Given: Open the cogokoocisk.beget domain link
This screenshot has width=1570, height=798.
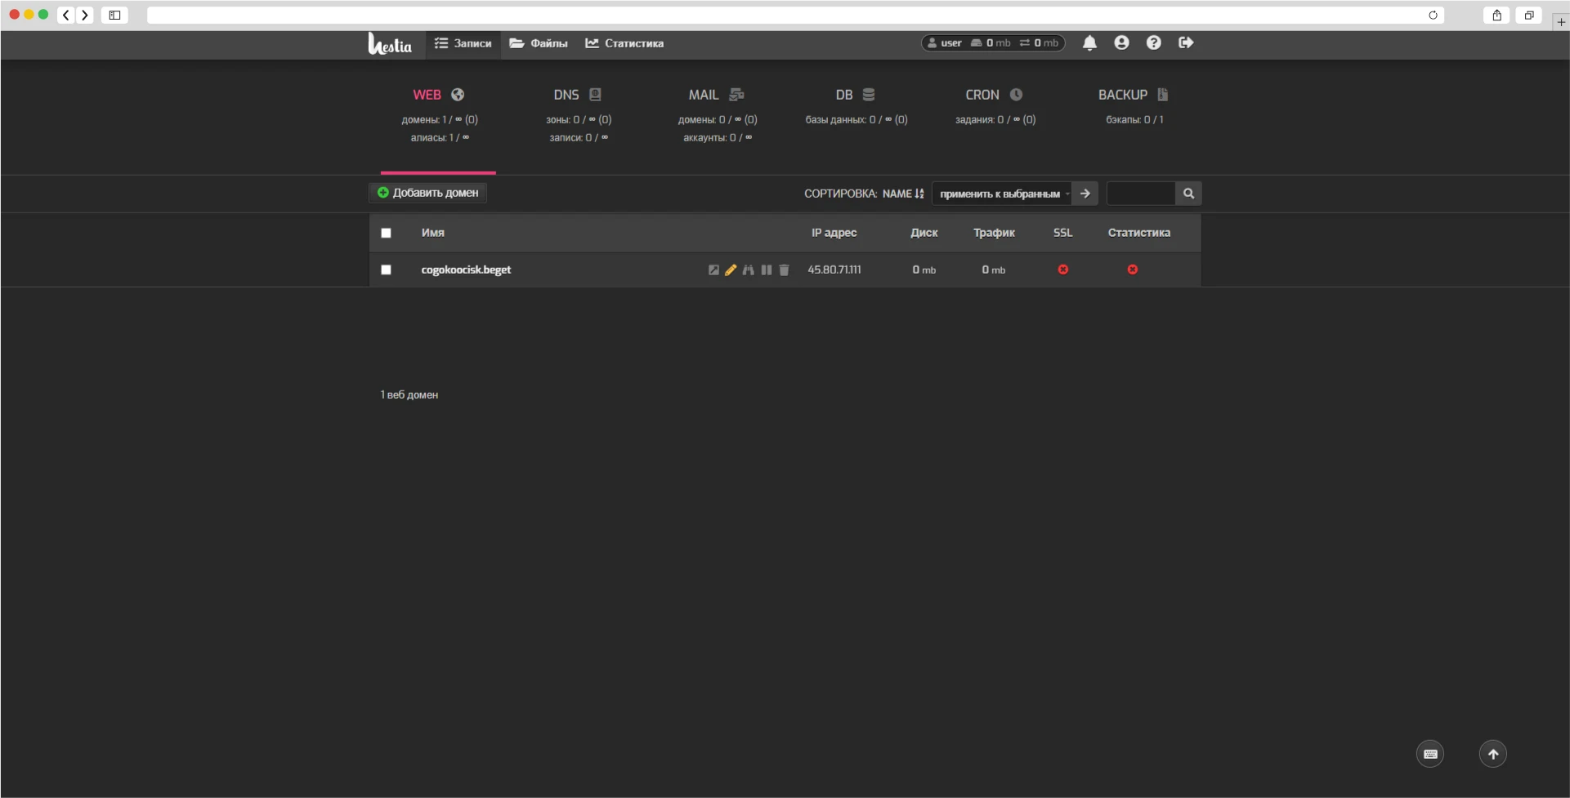Looking at the screenshot, I should click(x=466, y=270).
